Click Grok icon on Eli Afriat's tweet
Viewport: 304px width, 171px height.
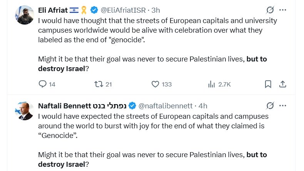(x=270, y=10)
